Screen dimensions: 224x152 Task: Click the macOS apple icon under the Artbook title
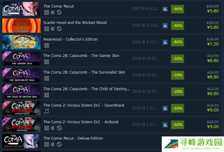[x=53, y=128]
